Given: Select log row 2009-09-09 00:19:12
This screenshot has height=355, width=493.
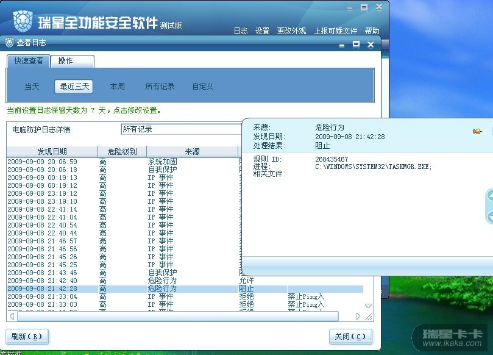Looking at the screenshot, I should [x=124, y=185].
